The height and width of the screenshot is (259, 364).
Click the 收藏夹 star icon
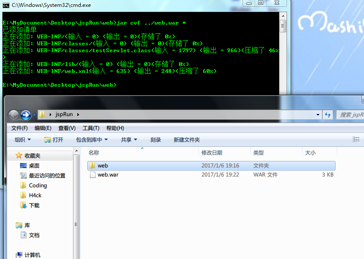tap(19, 155)
